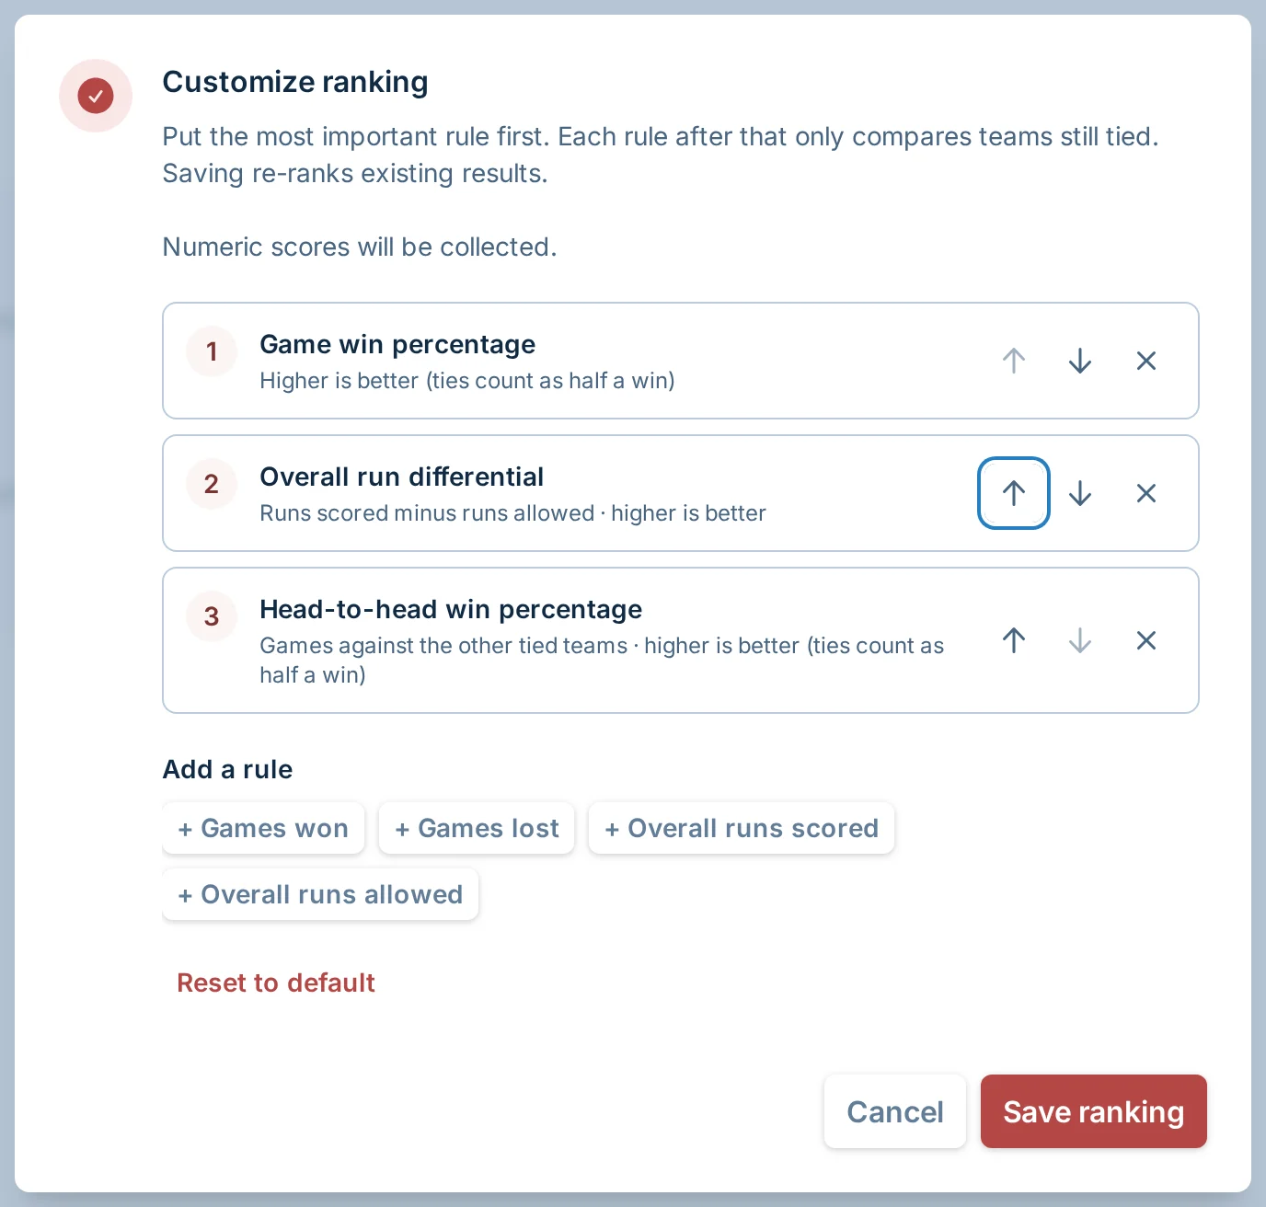Image resolution: width=1266 pixels, height=1207 pixels.
Task: Select the Game win percentage rule title
Action: (x=397, y=344)
